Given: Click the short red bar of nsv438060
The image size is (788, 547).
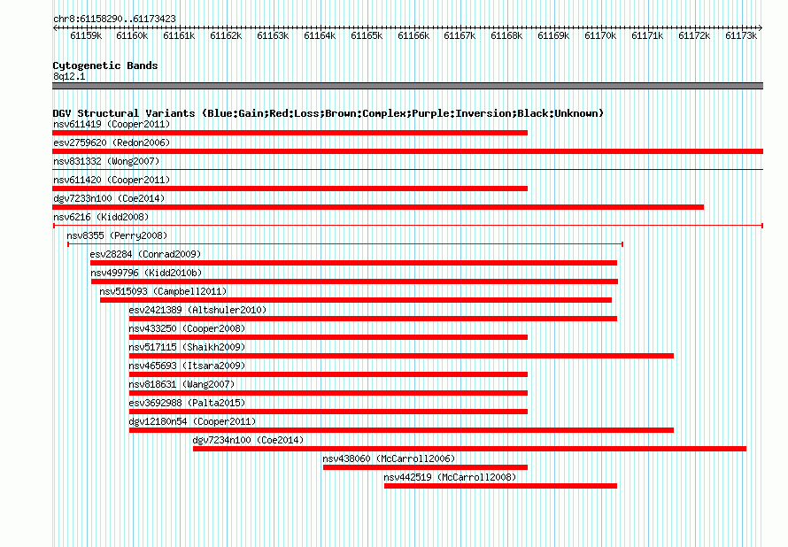Looking at the screenshot, I should pos(425,467).
